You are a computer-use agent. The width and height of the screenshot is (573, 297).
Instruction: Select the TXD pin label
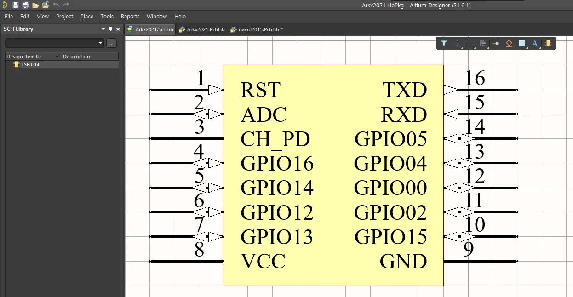(x=405, y=90)
